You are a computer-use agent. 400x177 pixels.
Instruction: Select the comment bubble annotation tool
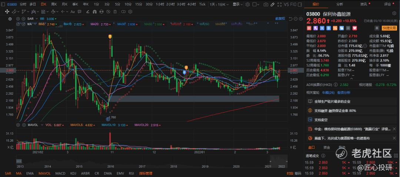pos(79,11)
